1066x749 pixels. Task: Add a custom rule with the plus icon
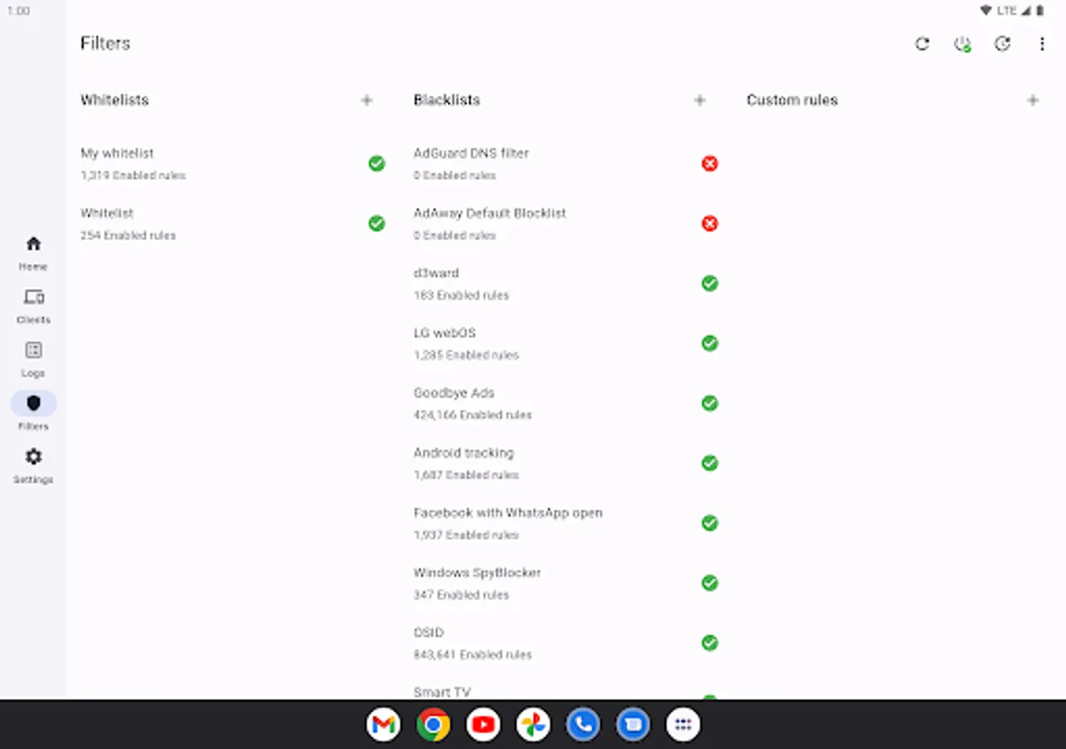pyautogui.click(x=1033, y=101)
